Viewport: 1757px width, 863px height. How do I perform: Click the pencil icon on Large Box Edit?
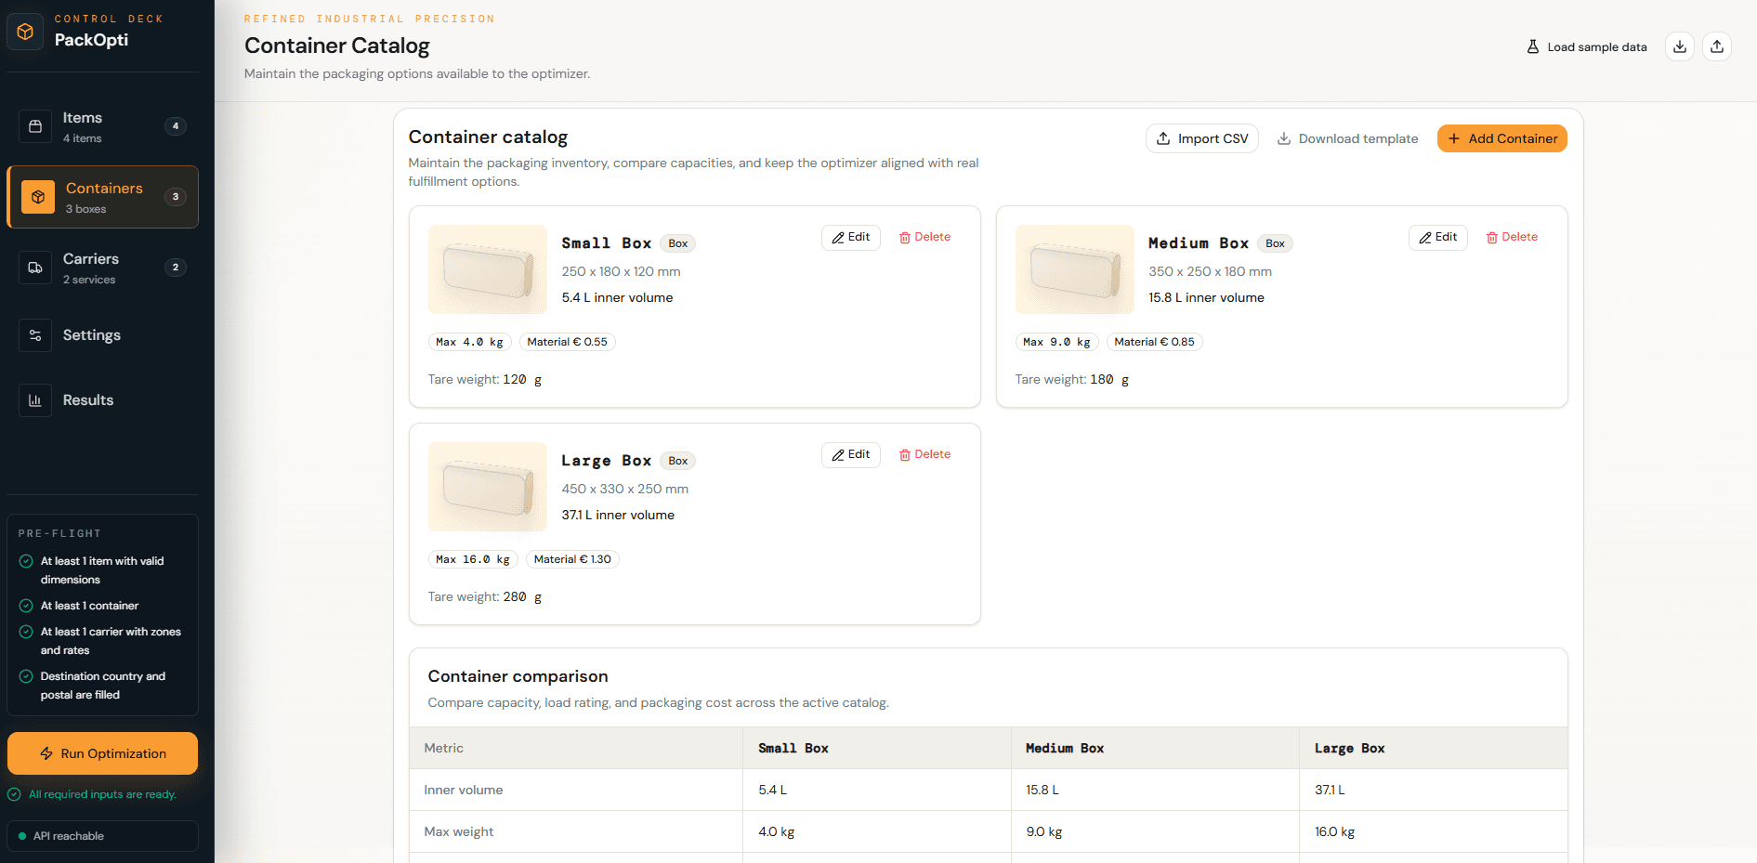point(838,455)
